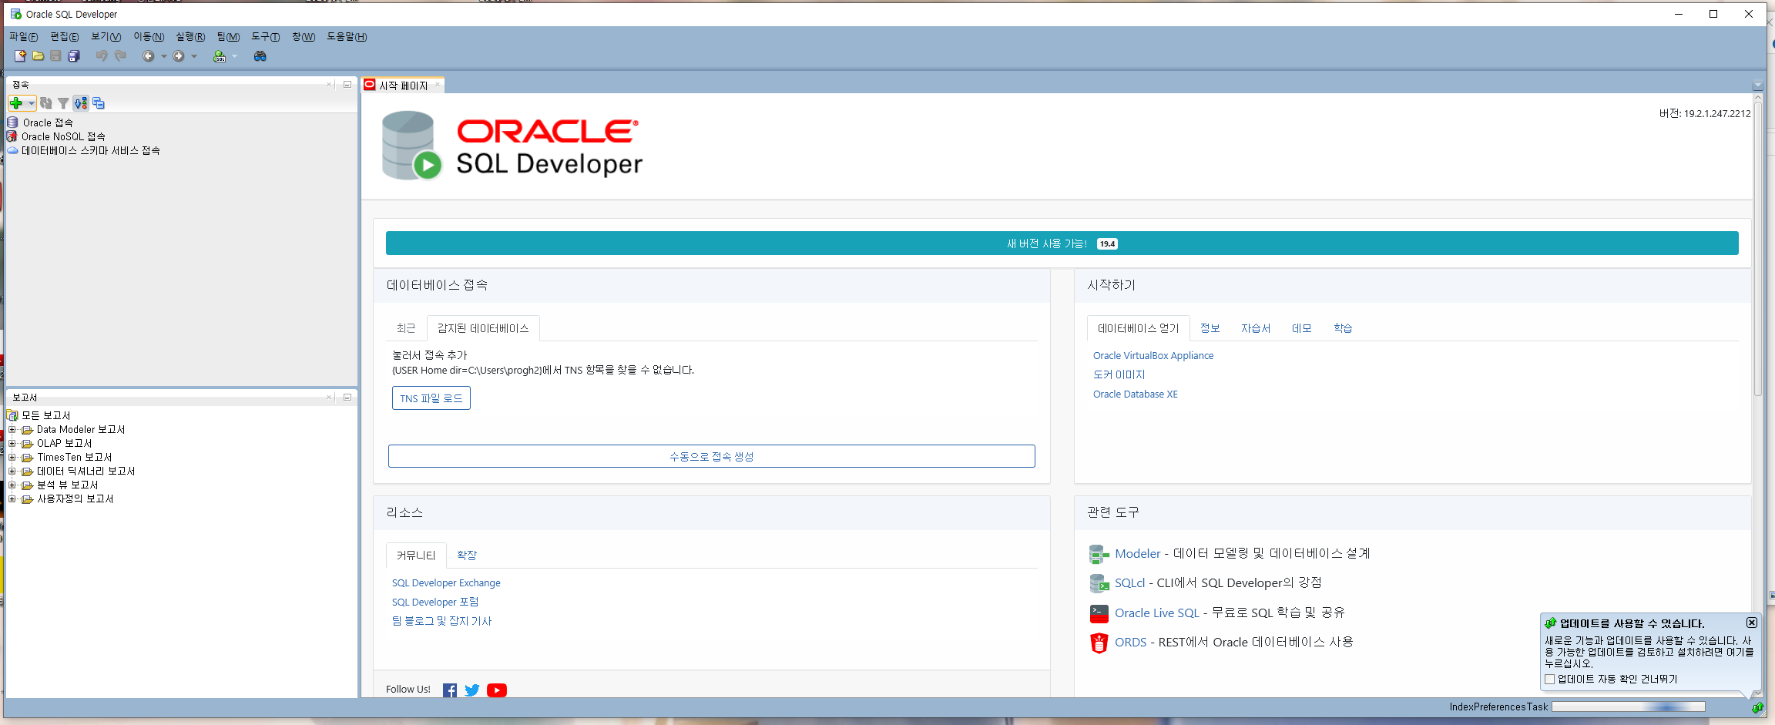Viewport: 1775px width, 725px height.
Task: Switch to 확장 tab in 리소스
Action: click(467, 555)
